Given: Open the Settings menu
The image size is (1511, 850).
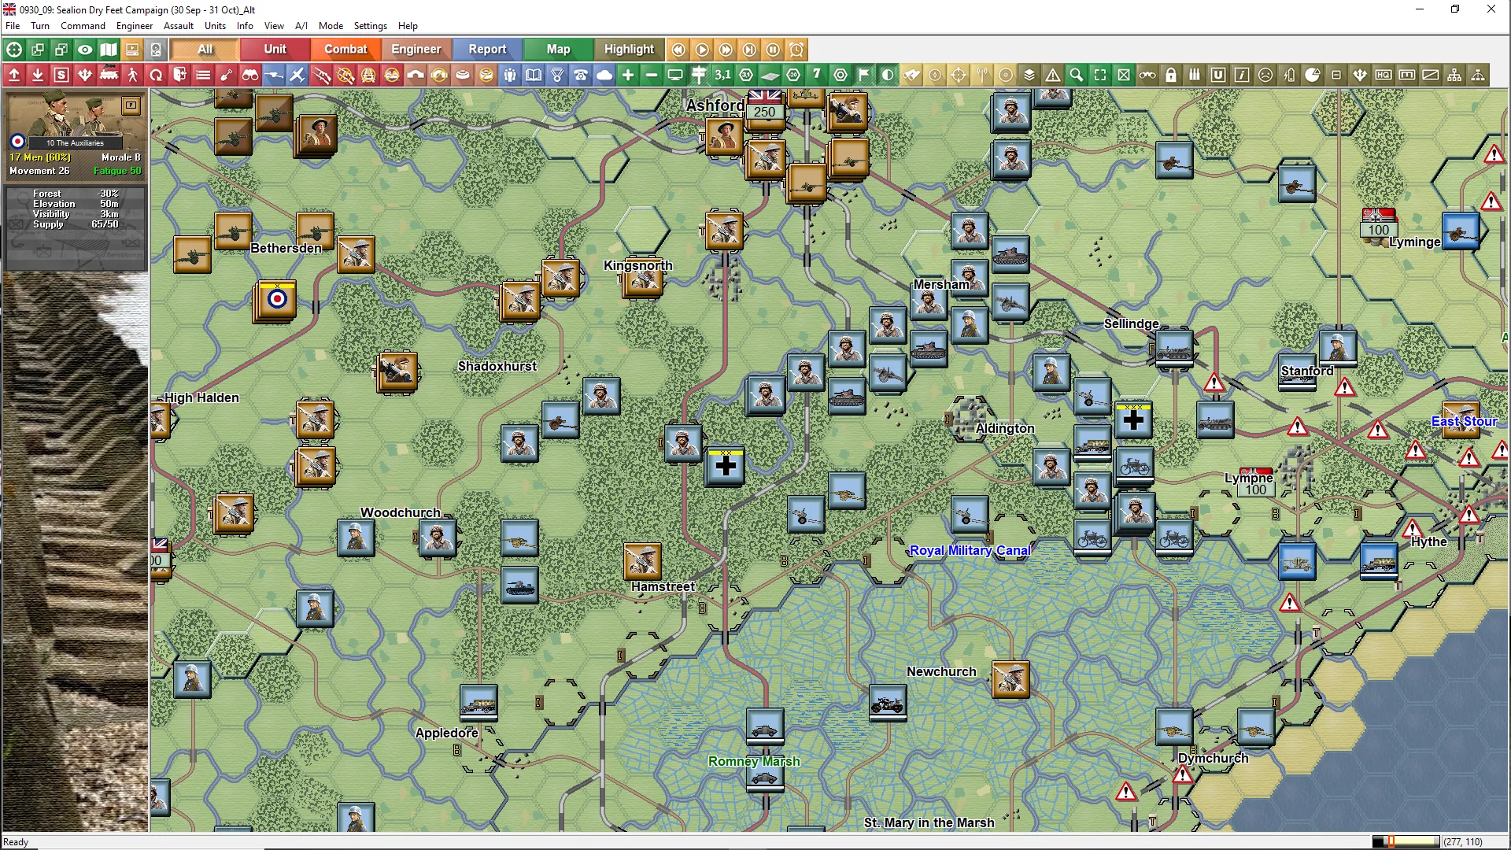Looking at the screenshot, I should [x=370, y=26].
